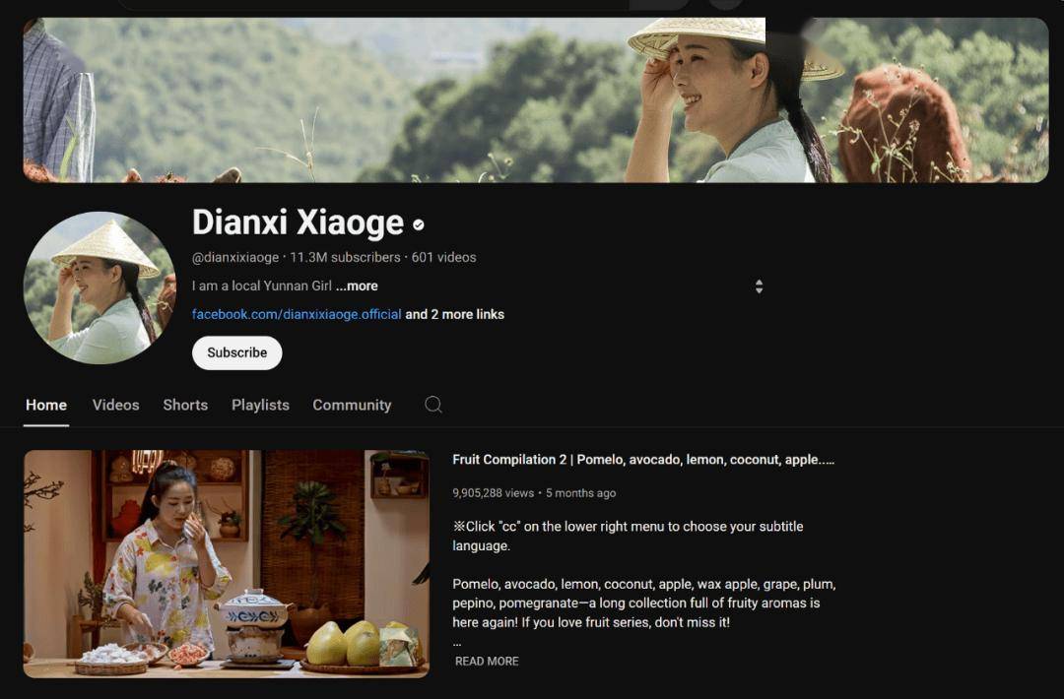This screenshot has width=1064, height=699.
Task: Click the Dianxi Xiaoge channel name heading
Action: coord(298,222)
